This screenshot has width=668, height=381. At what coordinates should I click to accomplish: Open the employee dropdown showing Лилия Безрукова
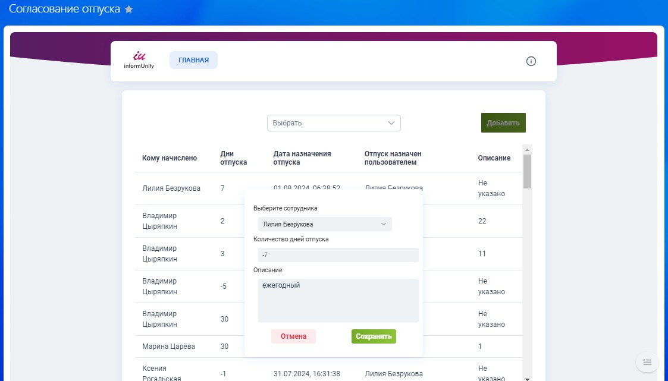click(x=325, y=224)
